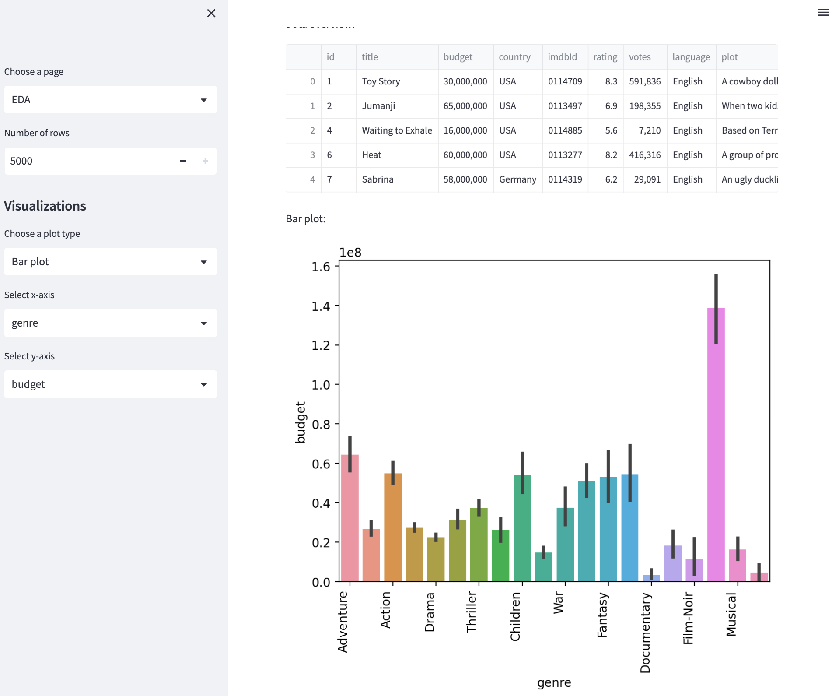Click the language column header

coord(691,57)
